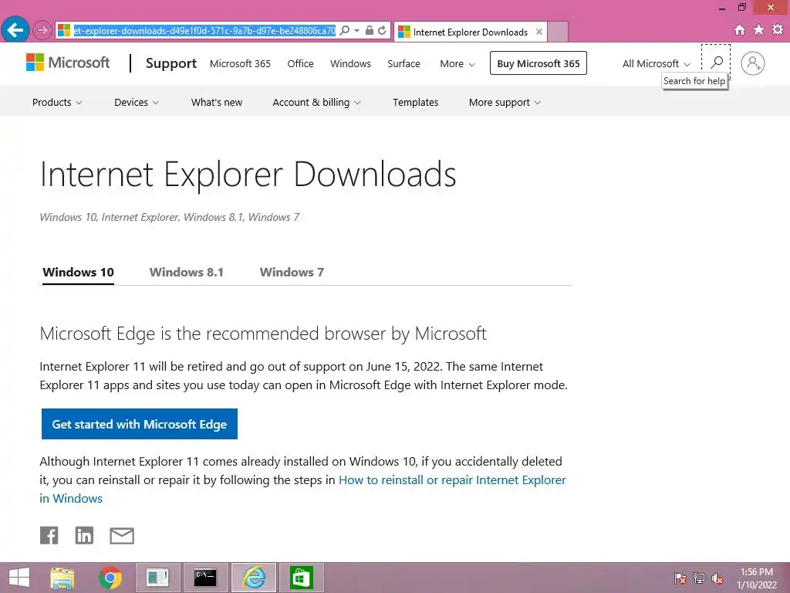Open Command Prompt taskbar icon
The height and width of the screenshot is (593, 790).
205,578
